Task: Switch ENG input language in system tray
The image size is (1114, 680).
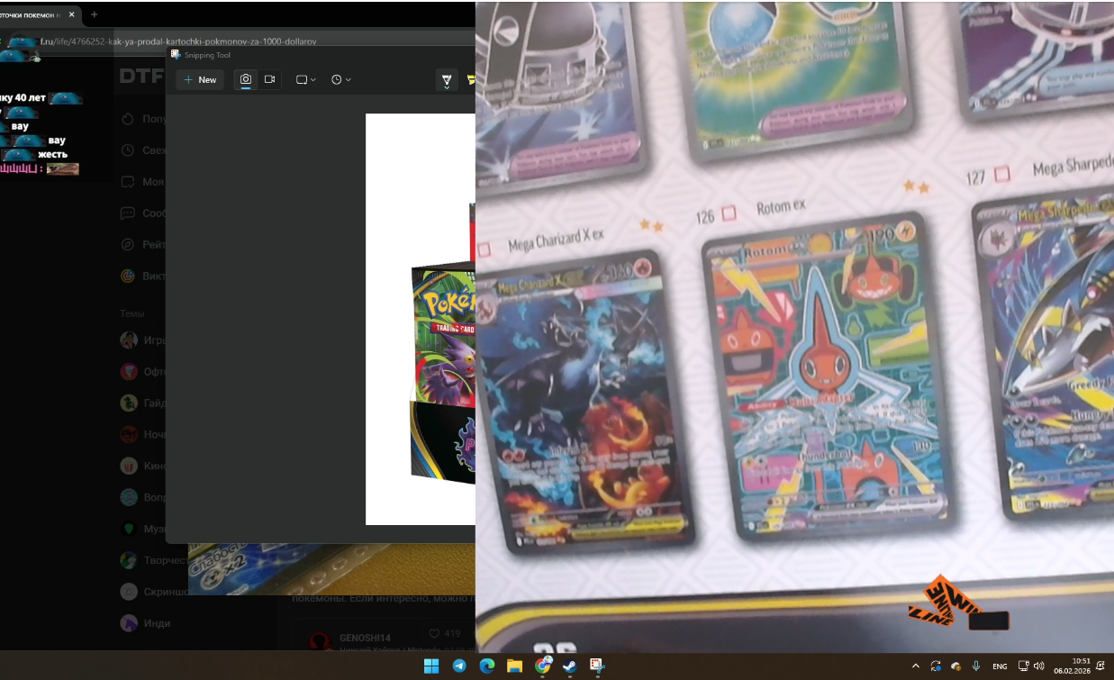Action: click(1000, 666)
